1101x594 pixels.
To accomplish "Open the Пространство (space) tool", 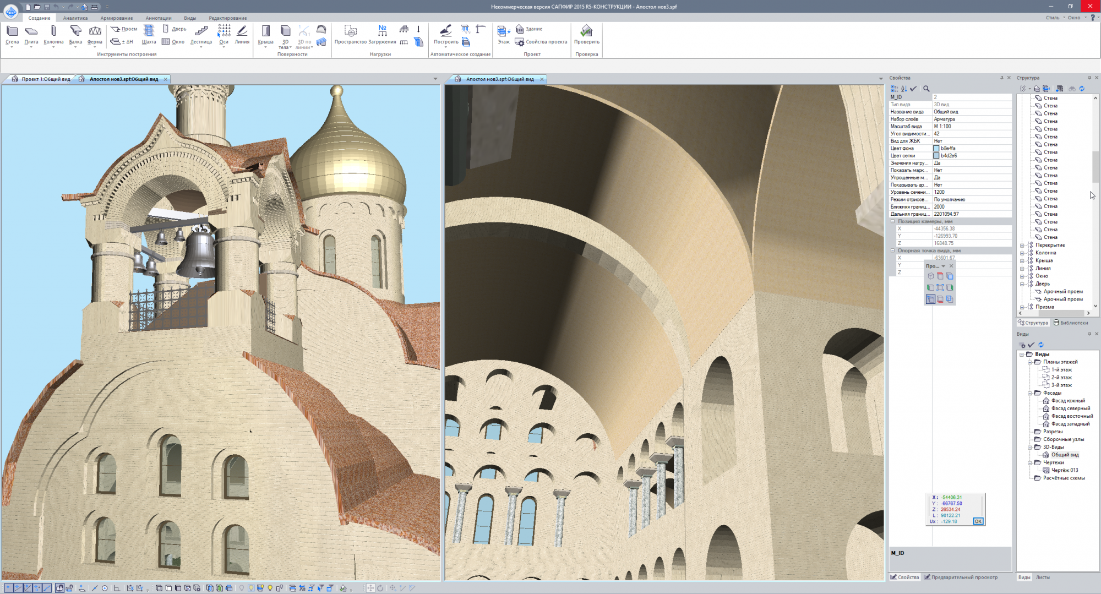I will click(350, 34).
